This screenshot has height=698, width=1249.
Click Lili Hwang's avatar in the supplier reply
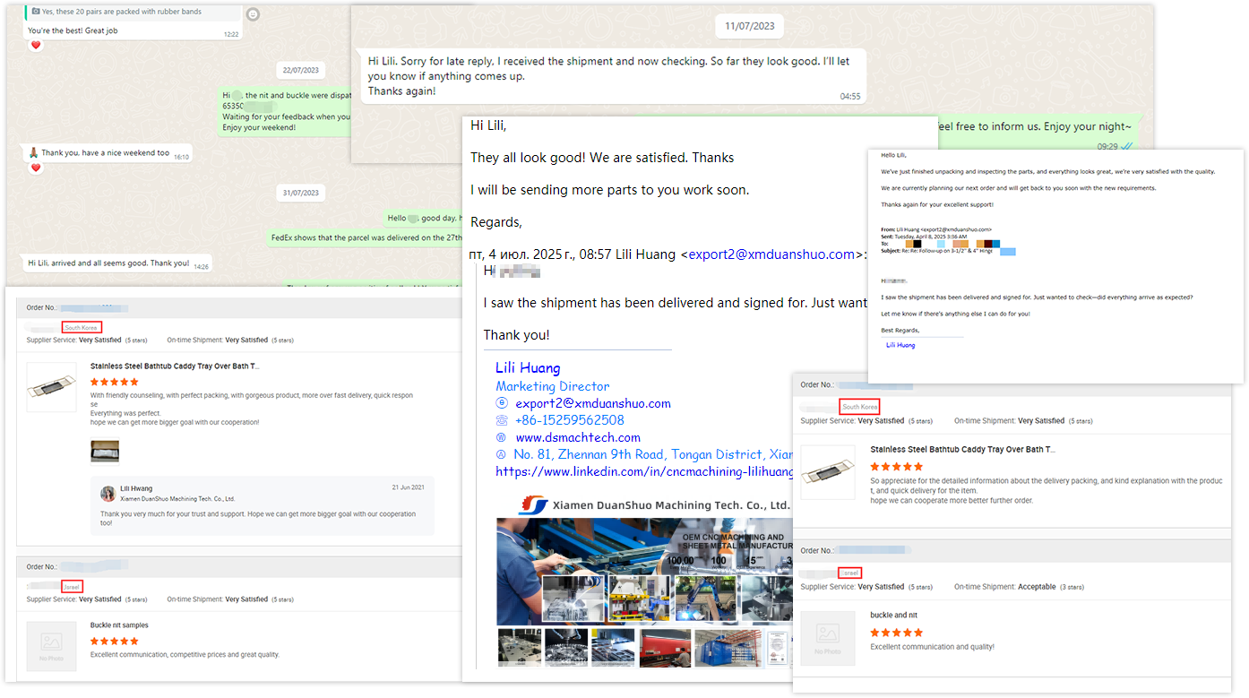point(108,493)
